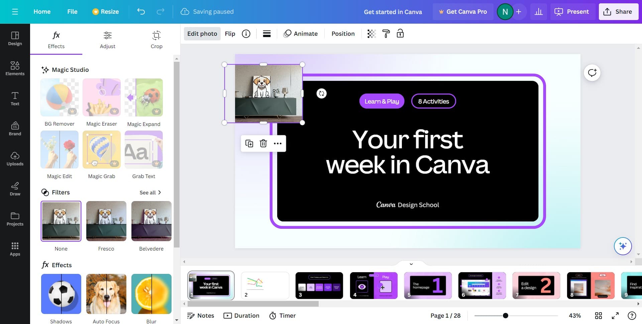This screenshot has height=324, width=642.
Task: Click the Share button
Action: 619,12
